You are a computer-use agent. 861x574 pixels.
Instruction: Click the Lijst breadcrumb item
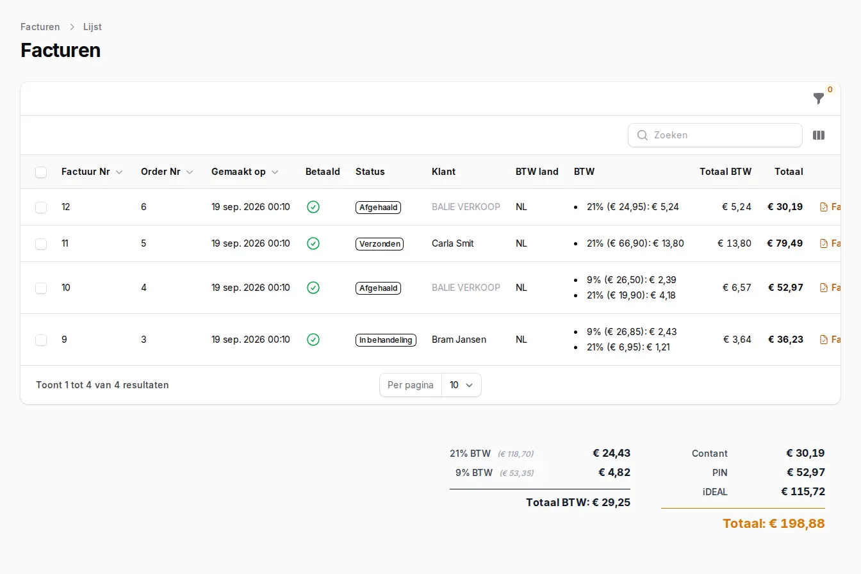92,27
